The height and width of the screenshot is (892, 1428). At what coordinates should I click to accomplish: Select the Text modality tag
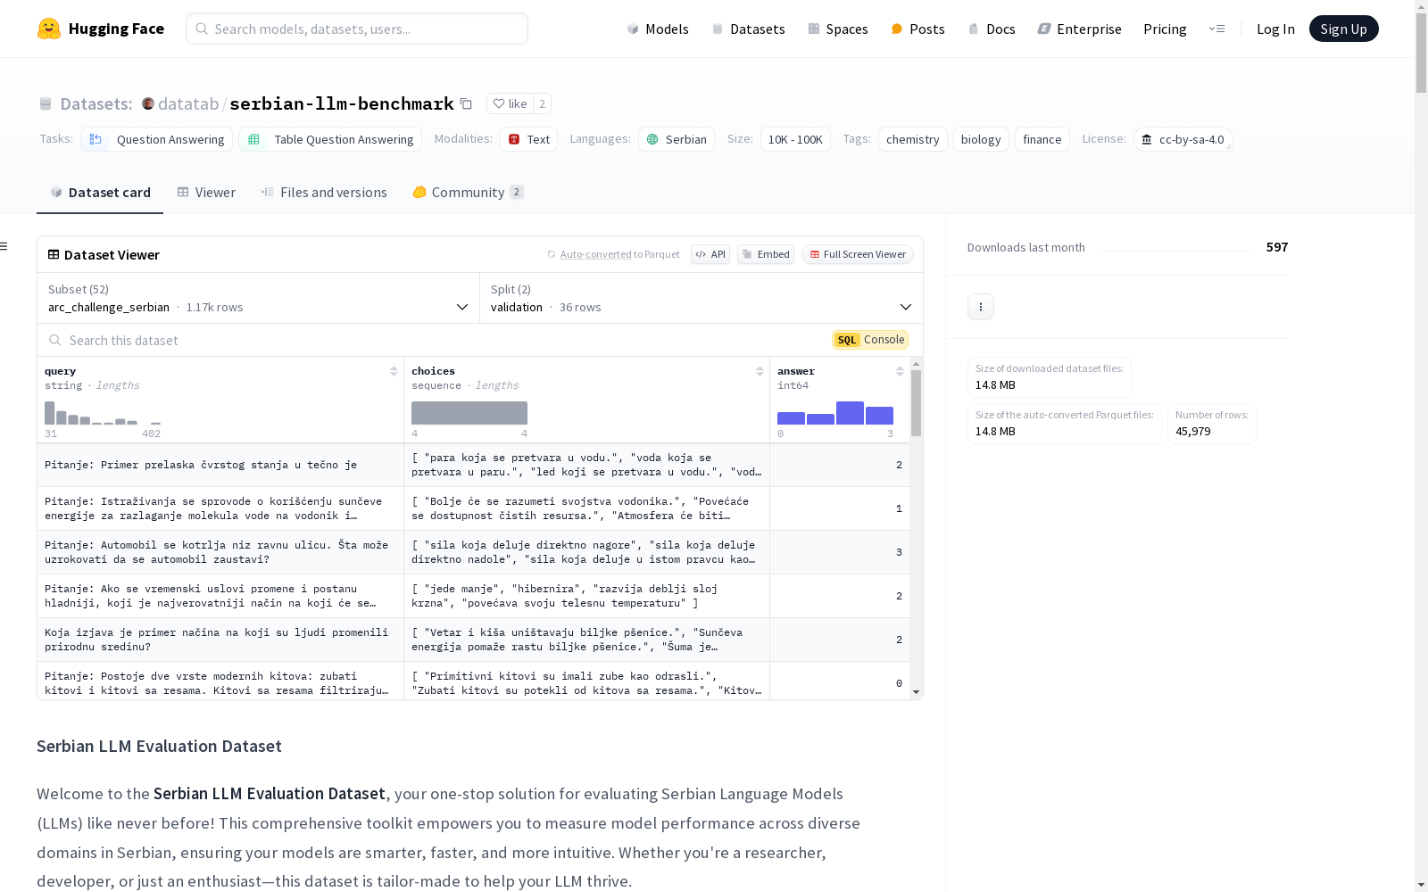tap(529, 139)
